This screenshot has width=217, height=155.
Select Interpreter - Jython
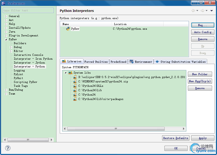[29, 63]
